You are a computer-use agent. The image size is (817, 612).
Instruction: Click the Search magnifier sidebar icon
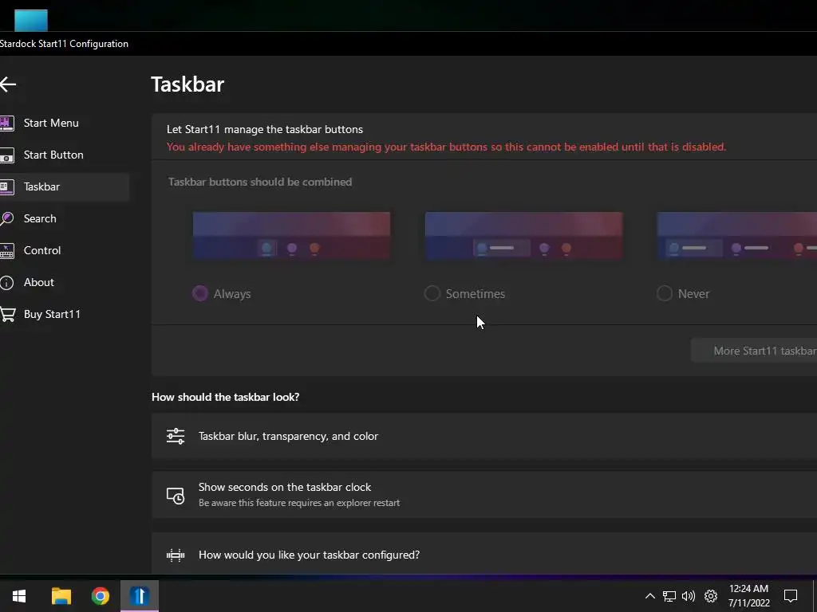(x=6, y=218)
